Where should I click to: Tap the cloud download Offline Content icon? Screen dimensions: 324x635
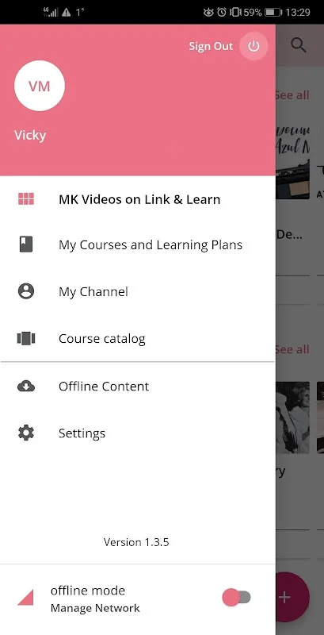click(x=26, y=387)
